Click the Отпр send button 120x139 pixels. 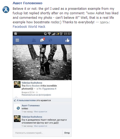[67, 133]
